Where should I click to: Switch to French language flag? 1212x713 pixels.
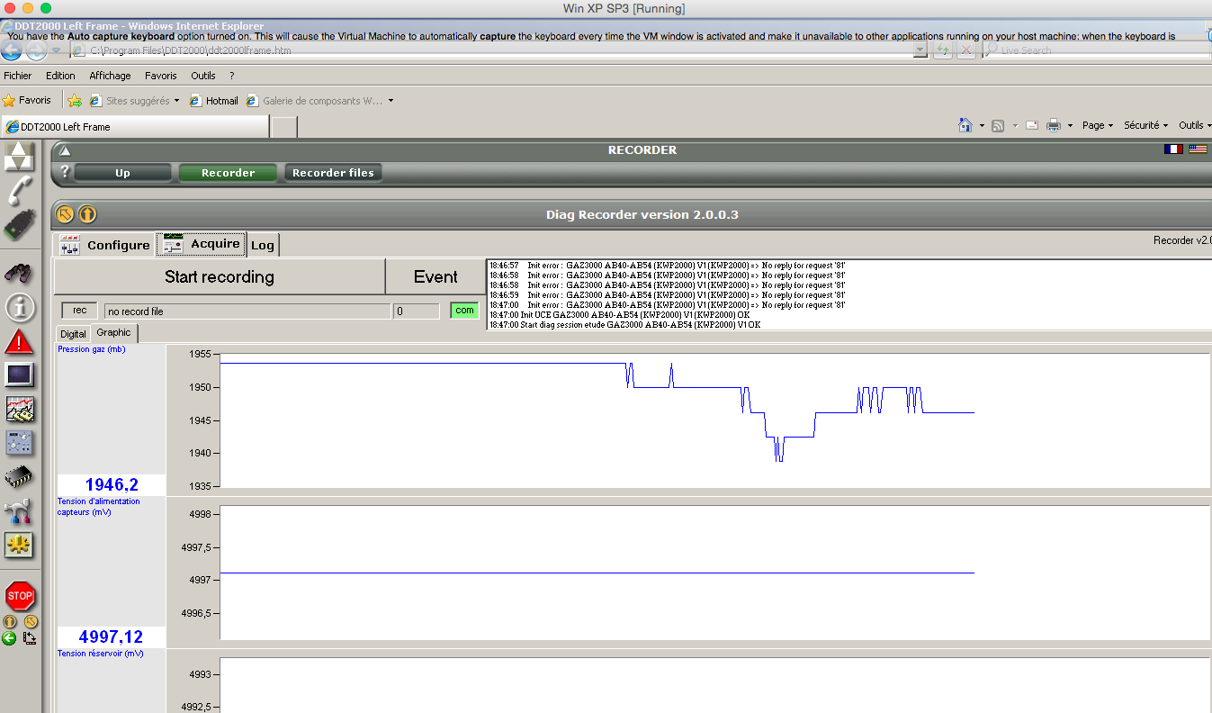[1172, 149]
